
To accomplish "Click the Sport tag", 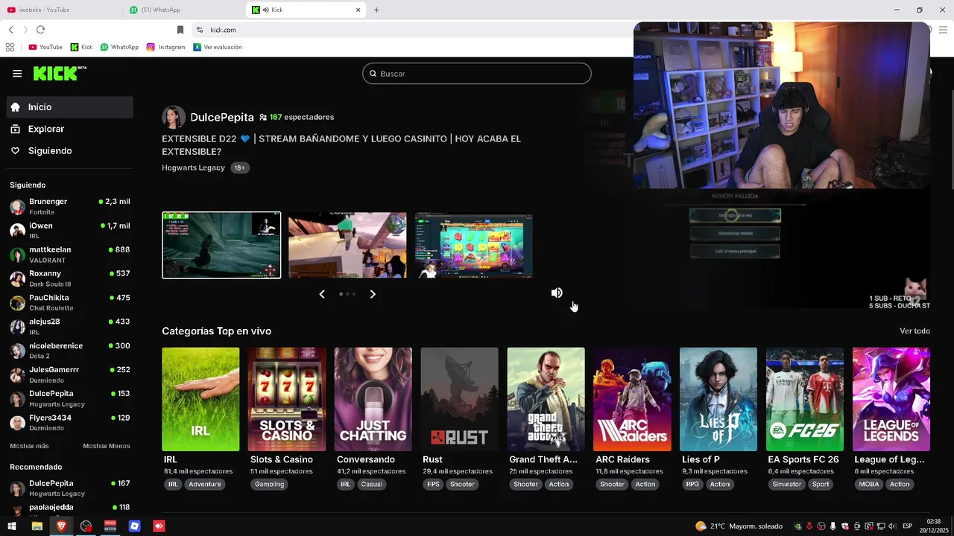I will point(821,484).
